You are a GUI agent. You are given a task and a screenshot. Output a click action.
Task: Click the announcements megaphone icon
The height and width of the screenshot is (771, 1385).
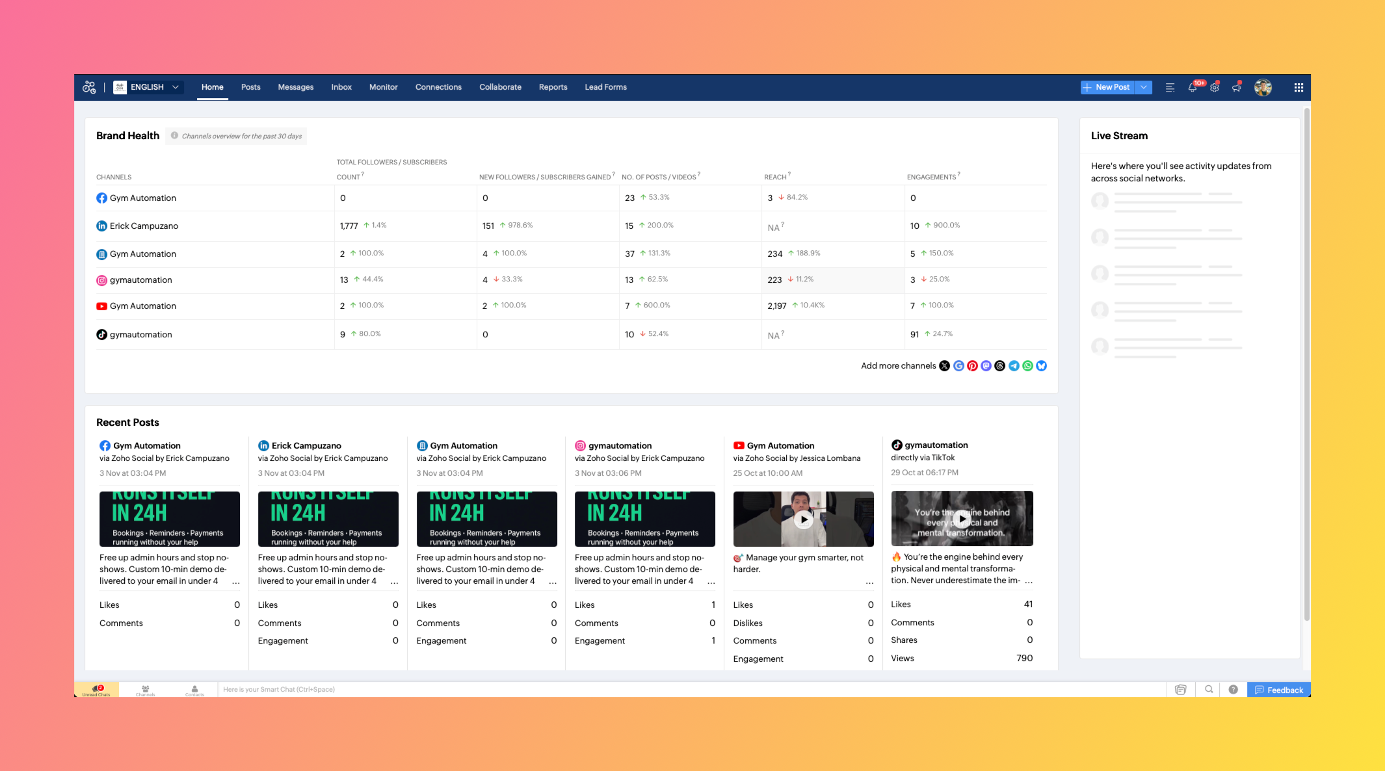click(x=1236, y=87)
